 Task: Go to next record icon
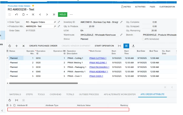[x=47, y=15]
